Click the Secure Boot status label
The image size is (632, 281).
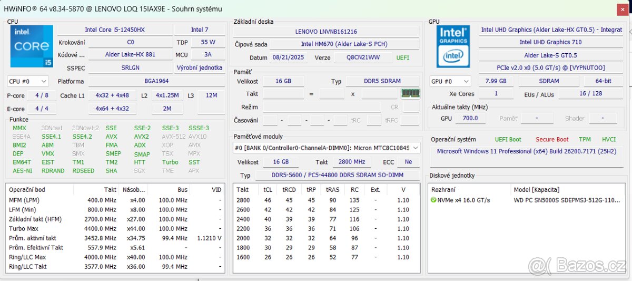[x=552, y=140]
